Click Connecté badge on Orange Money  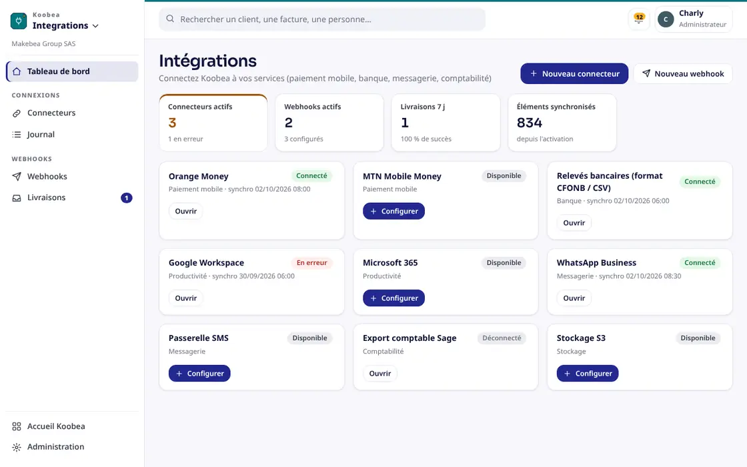[x=311, y=176]
